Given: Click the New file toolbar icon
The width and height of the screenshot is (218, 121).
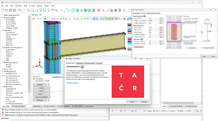Looking at the screenshot, I should click(3, 10).
